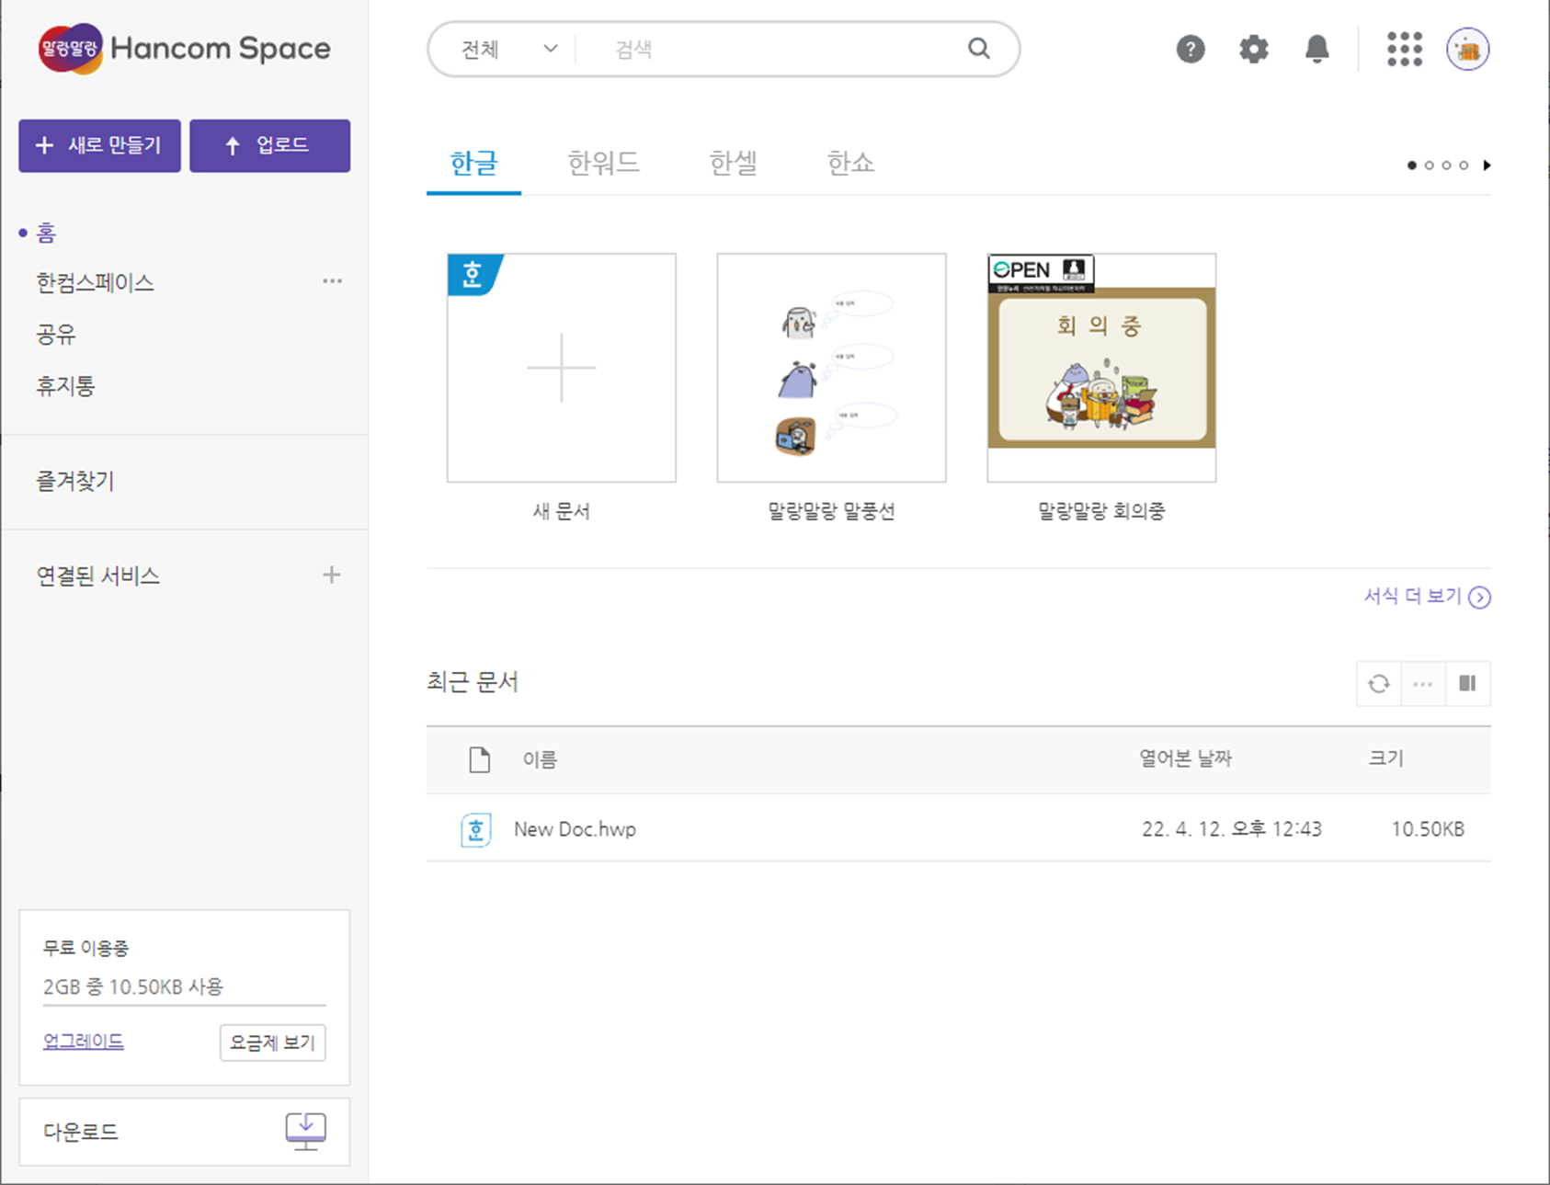
Task: Open the help question mark icon
Action: tap(1191, 49)
